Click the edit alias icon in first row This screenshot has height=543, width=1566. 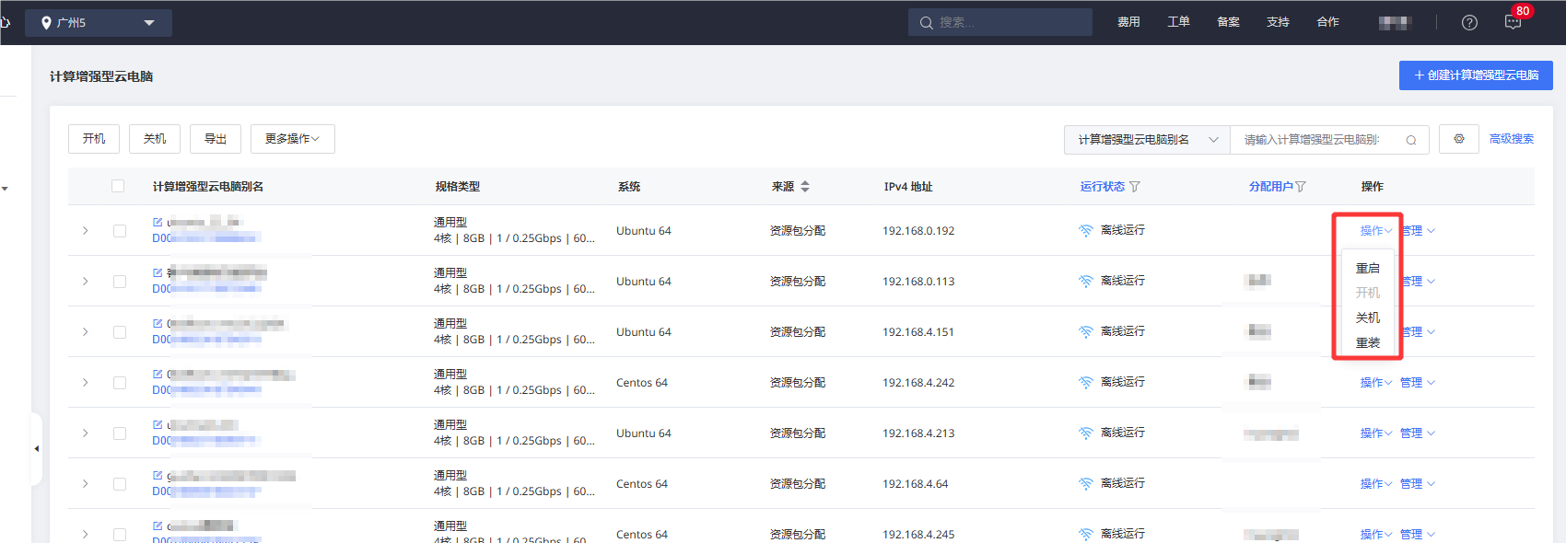click(158, 222)
